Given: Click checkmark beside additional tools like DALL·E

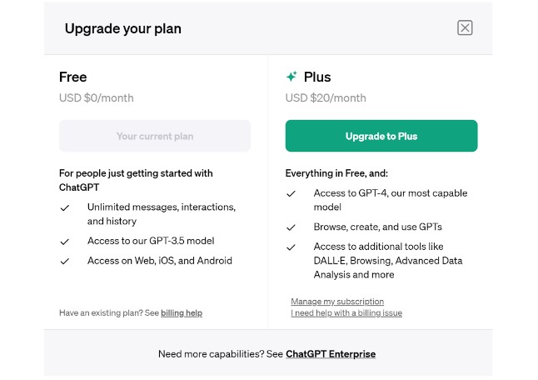Looking at the screenshot, I should (291, 247).
